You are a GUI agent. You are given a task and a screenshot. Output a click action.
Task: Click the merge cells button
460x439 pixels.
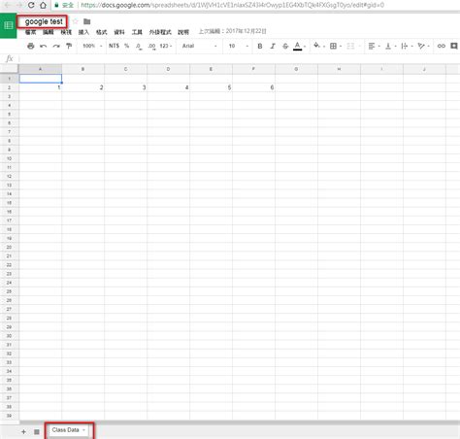pos(350,46)
